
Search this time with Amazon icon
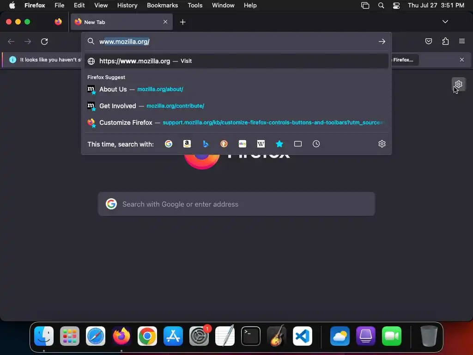[187, 144]
